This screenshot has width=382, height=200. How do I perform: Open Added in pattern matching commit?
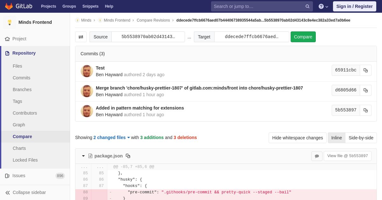140,108
